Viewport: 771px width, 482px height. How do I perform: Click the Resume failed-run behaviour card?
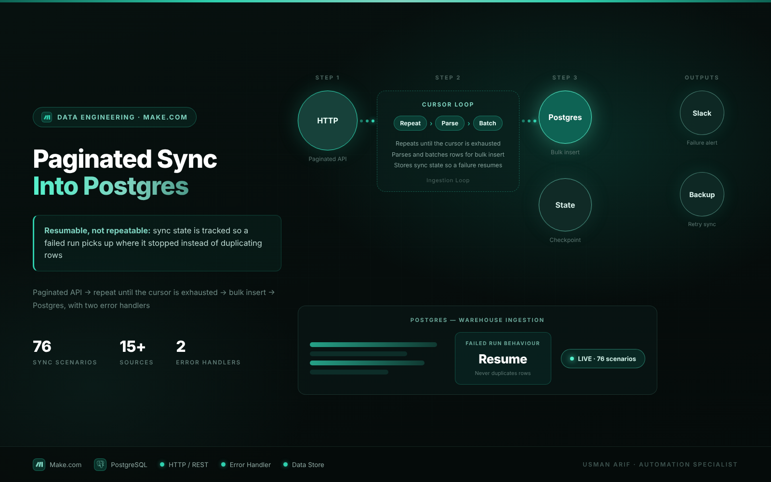point(503,358)
